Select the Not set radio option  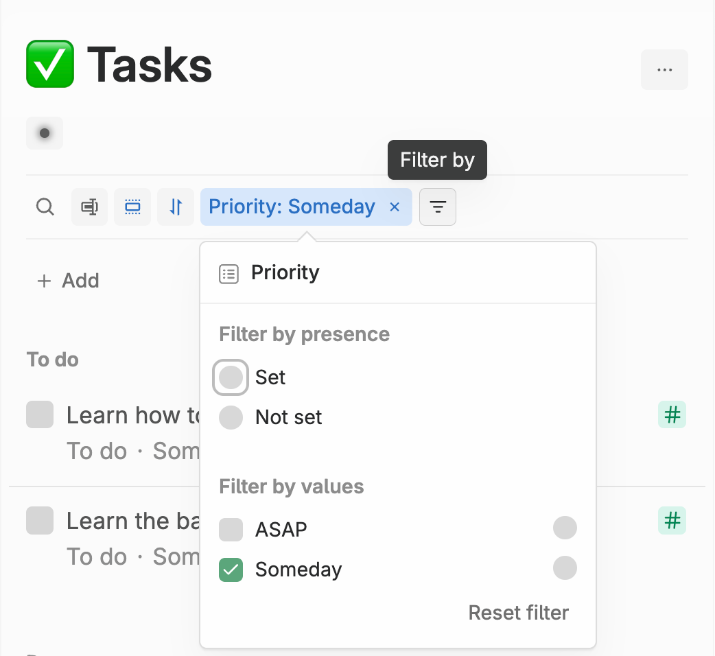[x=231, y=417]
